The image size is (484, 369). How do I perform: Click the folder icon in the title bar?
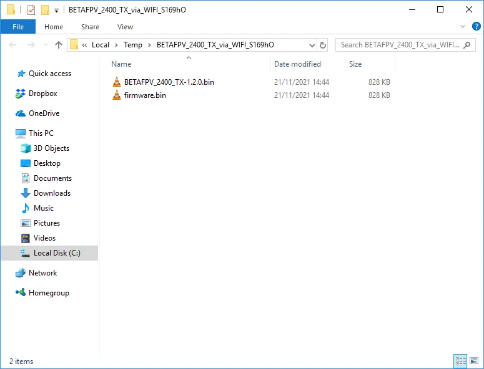click(x=11, y=10)
